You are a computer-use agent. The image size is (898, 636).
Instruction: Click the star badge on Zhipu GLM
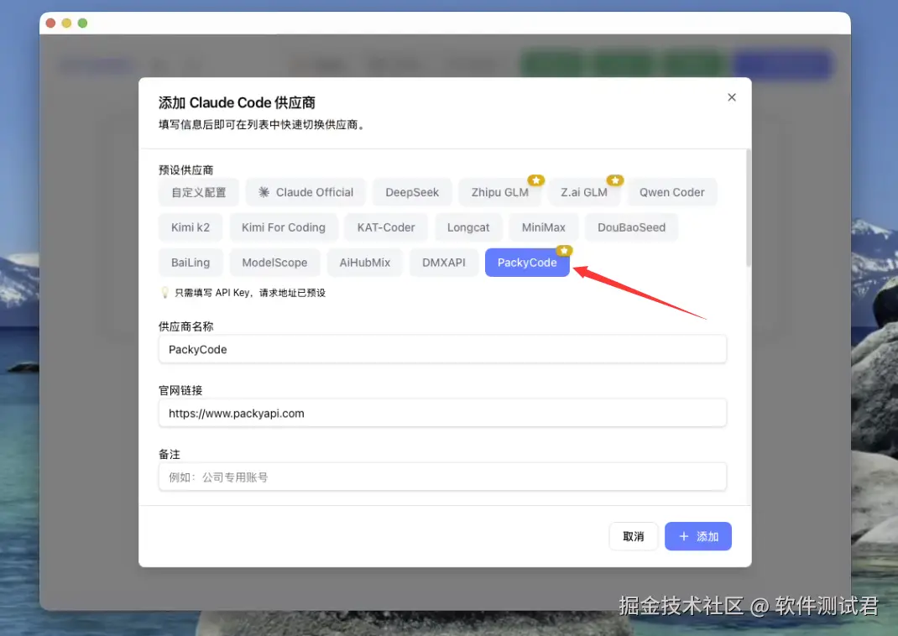click(x=536, y=180)
